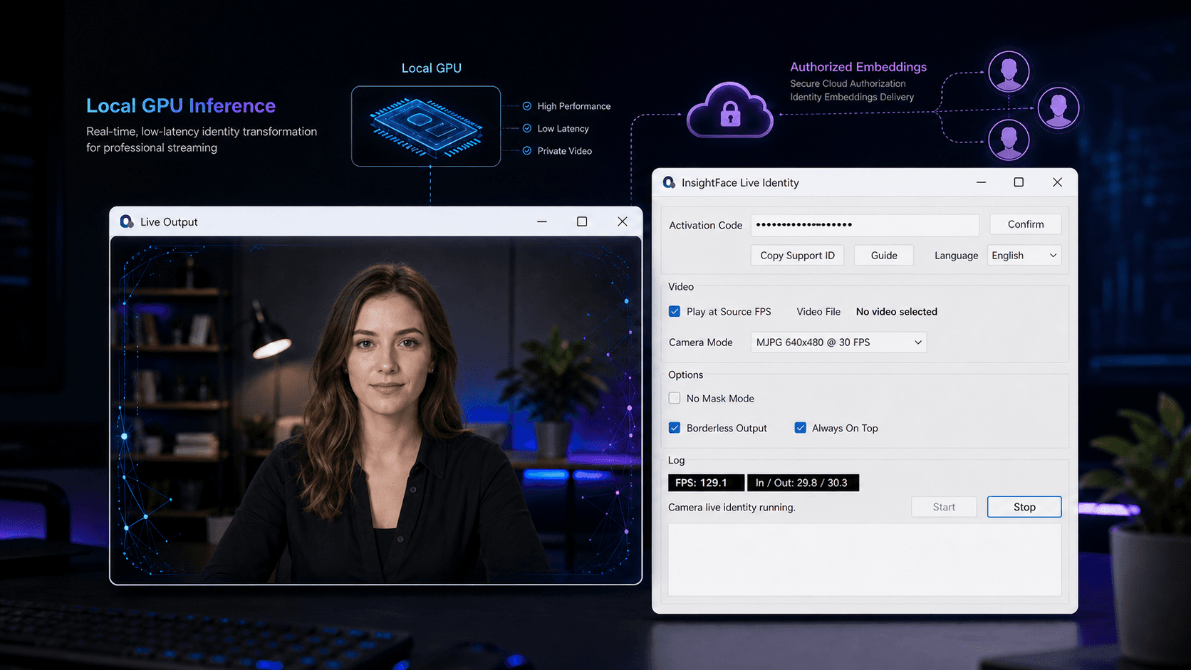
Task: Copy the Support ID
Action: coord(797,256)
